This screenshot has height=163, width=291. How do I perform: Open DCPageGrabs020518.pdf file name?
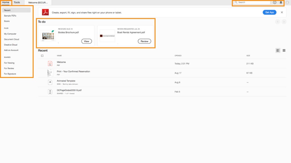[x=69, y=90]
